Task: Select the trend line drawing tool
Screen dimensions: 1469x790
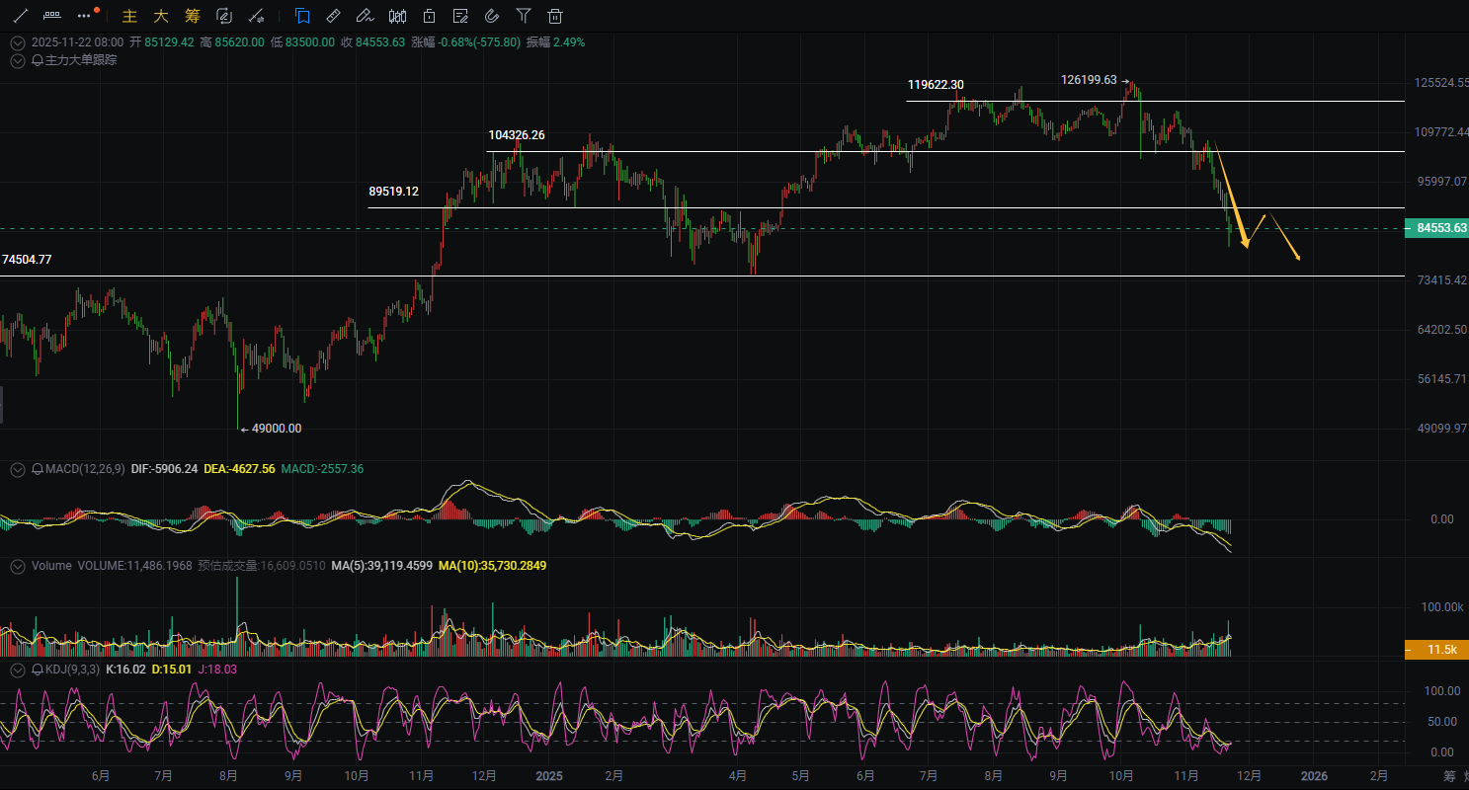Action: tap(20, 16)
